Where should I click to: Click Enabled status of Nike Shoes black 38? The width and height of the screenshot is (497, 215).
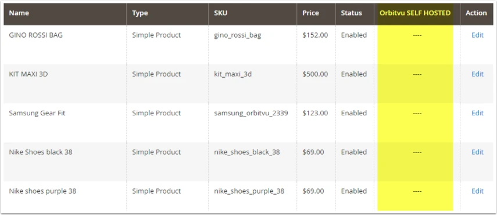point(354,152)
